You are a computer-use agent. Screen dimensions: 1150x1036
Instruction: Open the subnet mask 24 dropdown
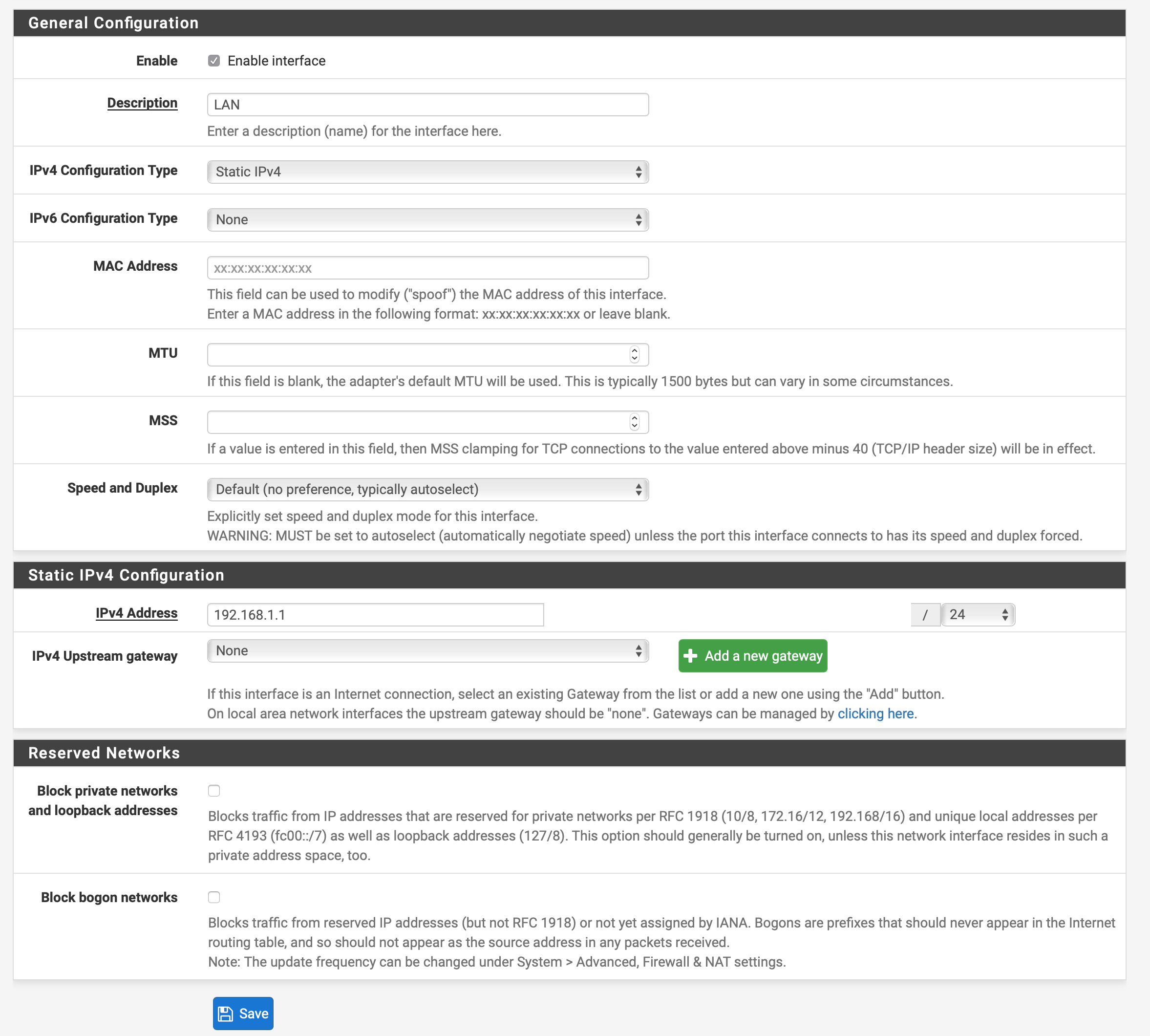pos(978,614)
